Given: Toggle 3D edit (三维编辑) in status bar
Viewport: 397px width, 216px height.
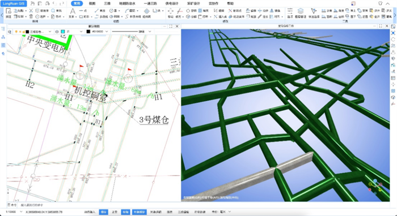Looking at the screenshot, I should (x=184, y=212).
